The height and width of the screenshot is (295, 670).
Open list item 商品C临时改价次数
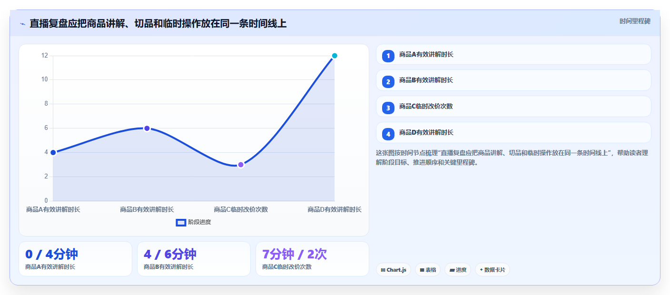pos(513,107)
